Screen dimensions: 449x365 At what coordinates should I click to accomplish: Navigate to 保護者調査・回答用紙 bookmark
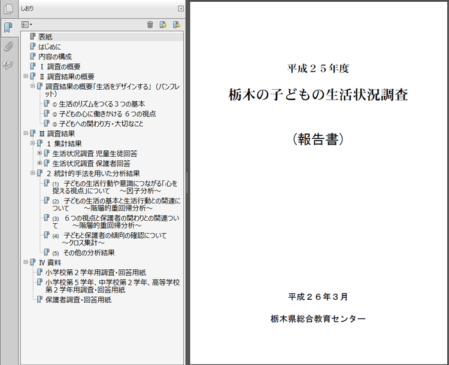[78, 300]
